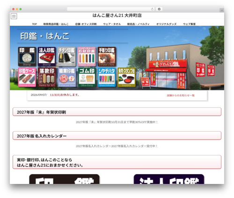Select the 法人印鑑 tile

[47, 57]
